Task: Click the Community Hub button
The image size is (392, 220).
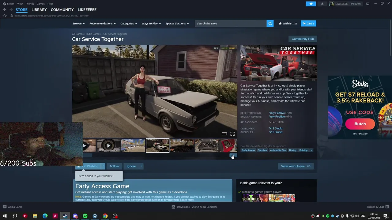Action: pos(303,39)
